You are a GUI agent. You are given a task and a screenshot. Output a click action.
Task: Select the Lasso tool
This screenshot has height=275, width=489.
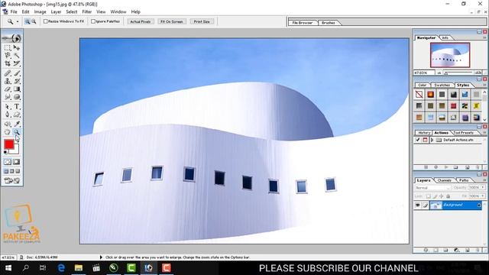pos(8,55)
